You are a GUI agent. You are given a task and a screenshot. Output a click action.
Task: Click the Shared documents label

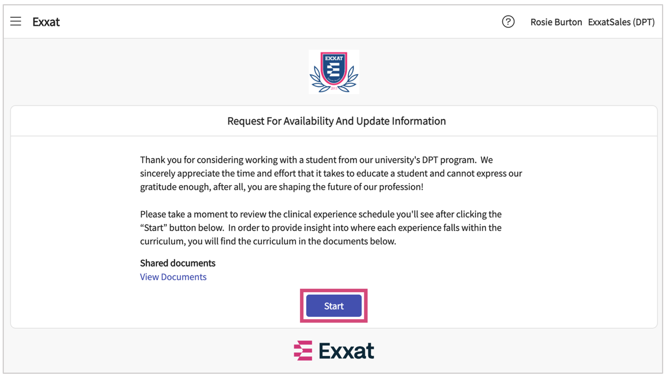point(177,263)
